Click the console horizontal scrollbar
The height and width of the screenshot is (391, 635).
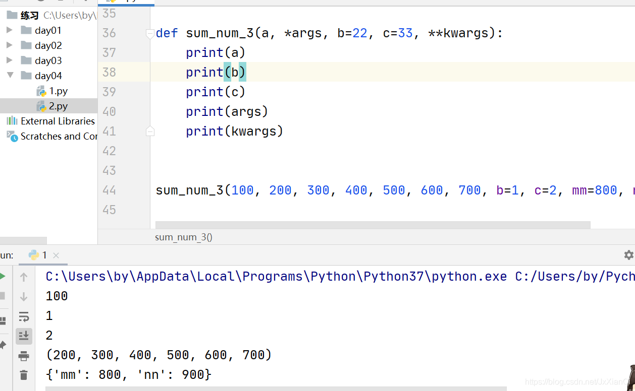point(276,388)
